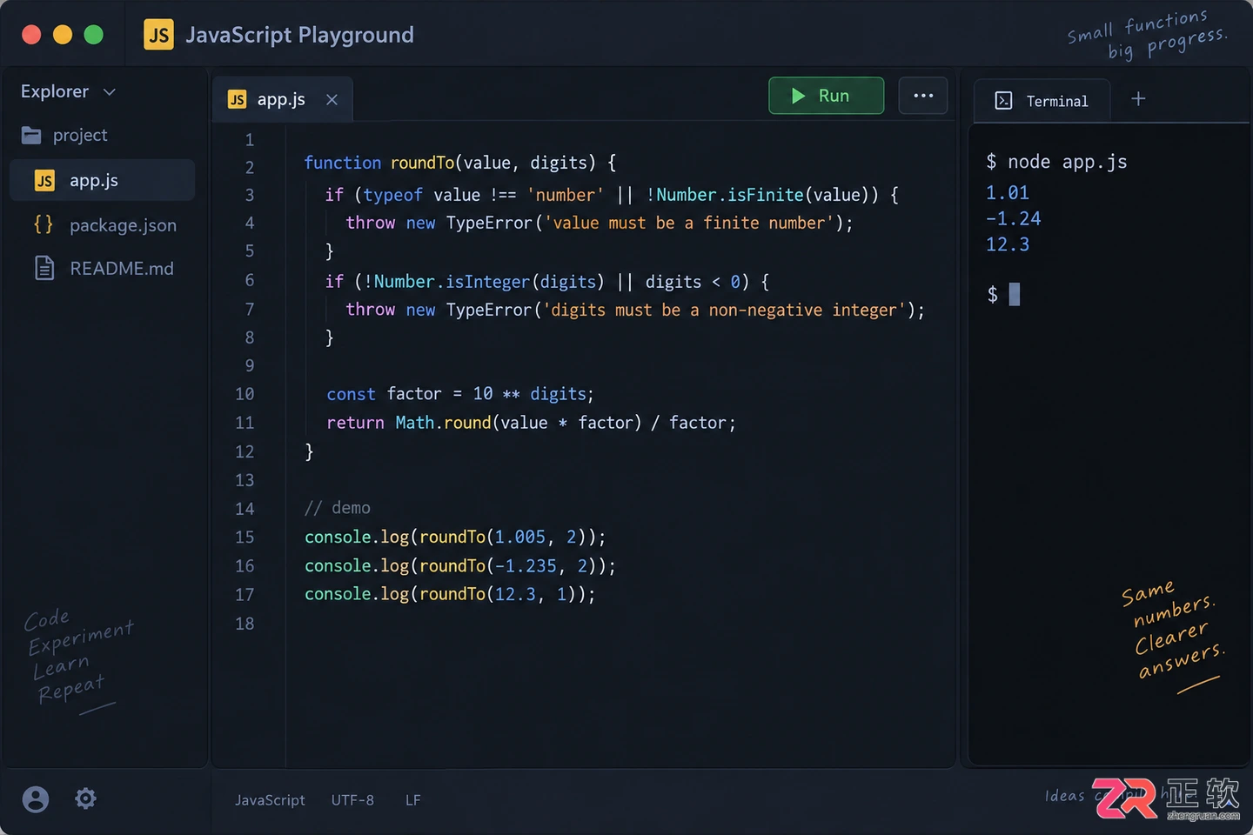This screenshot has height=835, width=1253.
Task: Click the JS logo in title bar
Action: (x=158, y=35)
